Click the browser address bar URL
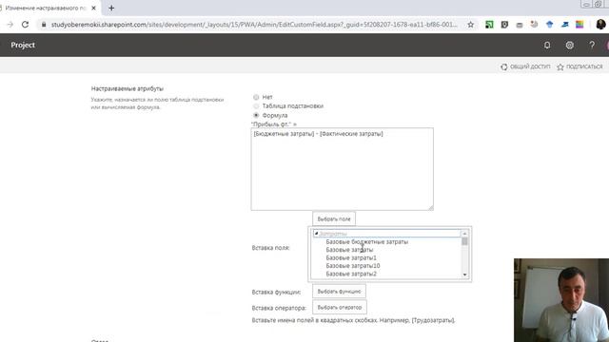Screen dimensions: 609x342 point(254,25)
